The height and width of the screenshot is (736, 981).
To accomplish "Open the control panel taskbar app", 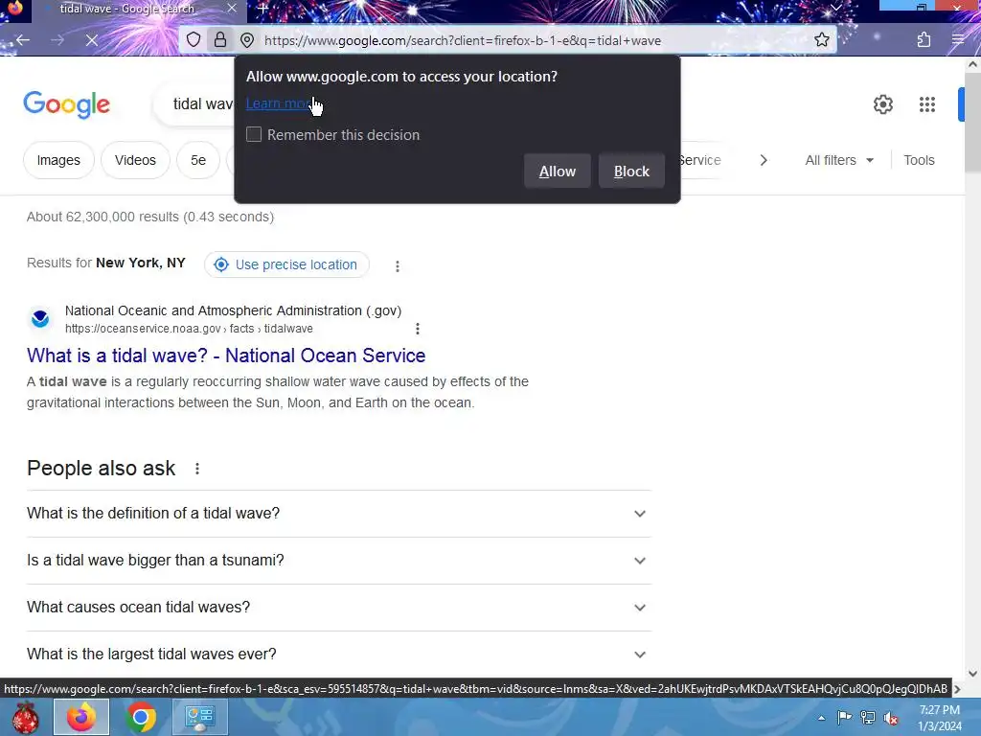I will pyautogui.click(x=199, y=717).
